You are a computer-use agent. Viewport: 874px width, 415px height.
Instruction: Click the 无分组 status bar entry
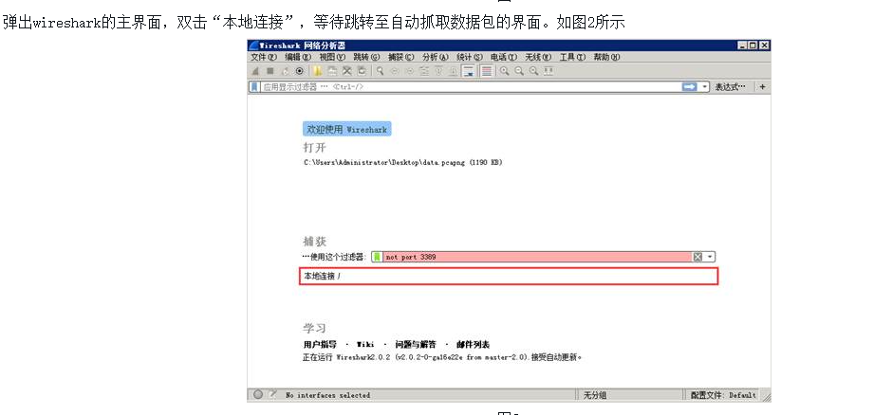(x=595, y=395)
